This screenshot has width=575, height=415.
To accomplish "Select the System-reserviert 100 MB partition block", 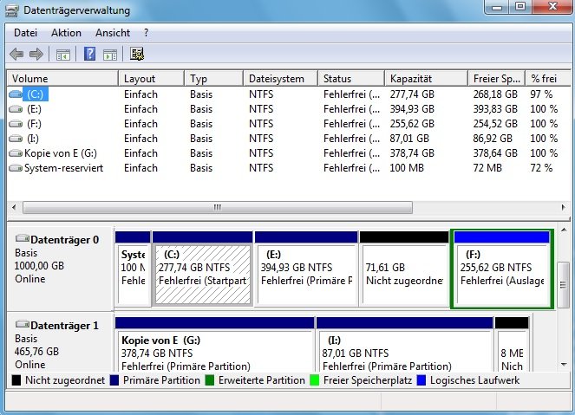I will point(133,269).
